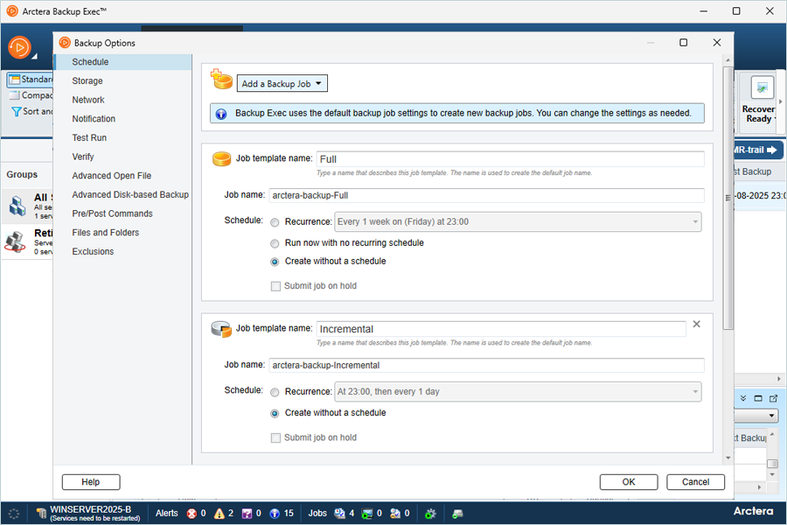Click the Help button
Screen dimensions: 787x525
(91, 482)
